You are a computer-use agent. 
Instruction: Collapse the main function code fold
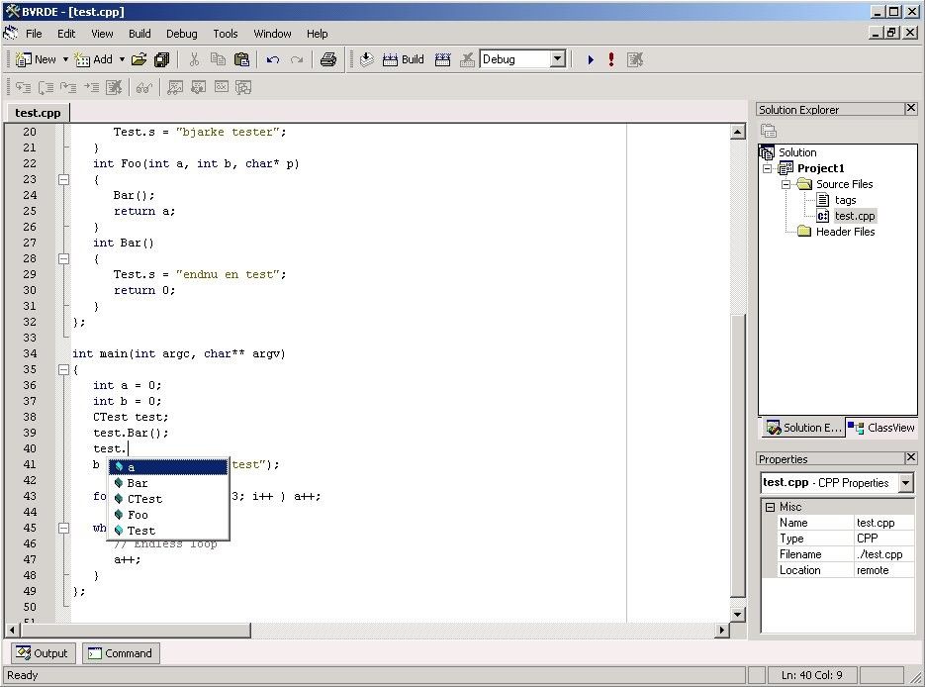(x=63, y=369)
